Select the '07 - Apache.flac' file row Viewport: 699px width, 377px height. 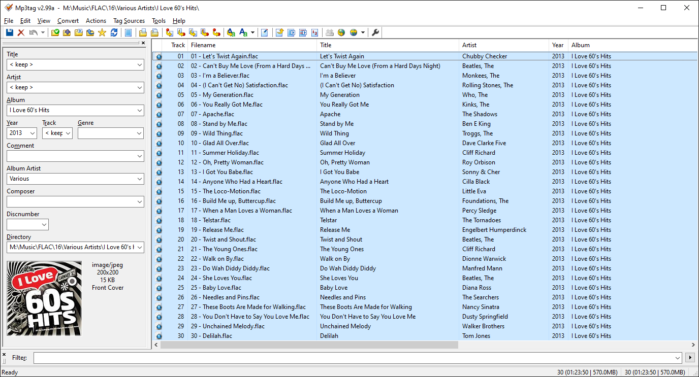pyautogui.click(x=426, y=114)
